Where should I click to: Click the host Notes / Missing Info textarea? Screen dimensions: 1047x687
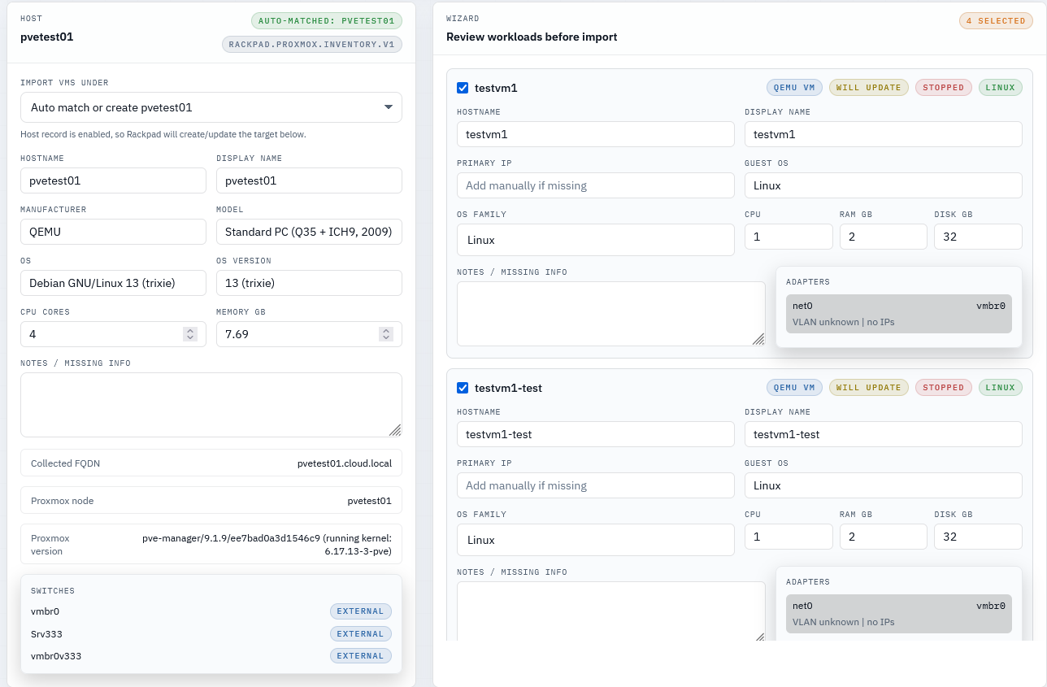click(211, 405)
